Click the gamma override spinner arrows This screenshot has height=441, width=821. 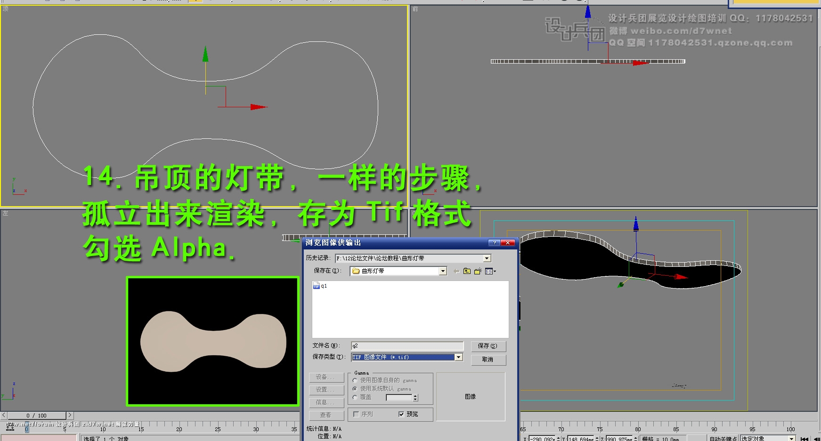(x=415, y=398)
